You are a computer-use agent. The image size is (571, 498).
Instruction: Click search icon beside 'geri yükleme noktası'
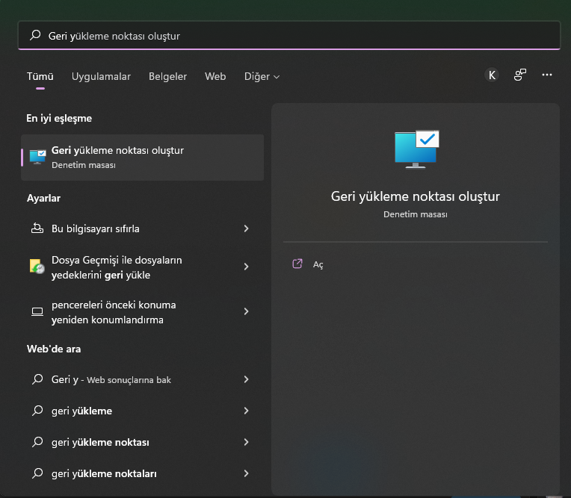(37, 442)
